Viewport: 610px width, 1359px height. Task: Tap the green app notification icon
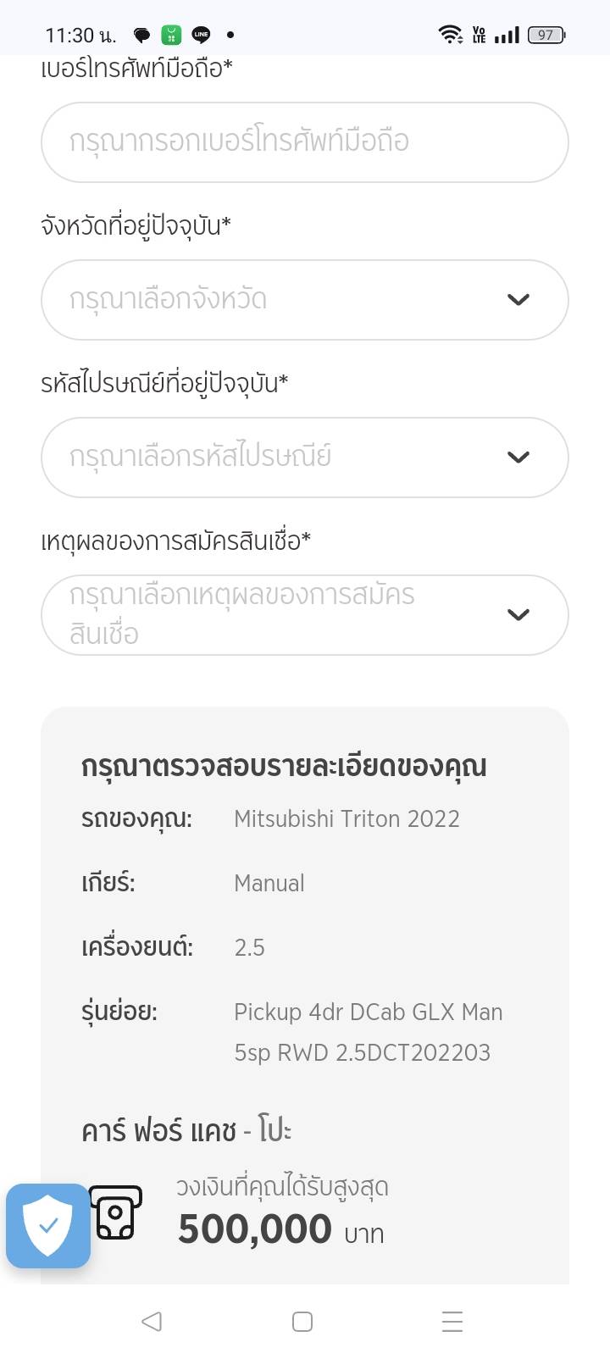tap(172, 35)
